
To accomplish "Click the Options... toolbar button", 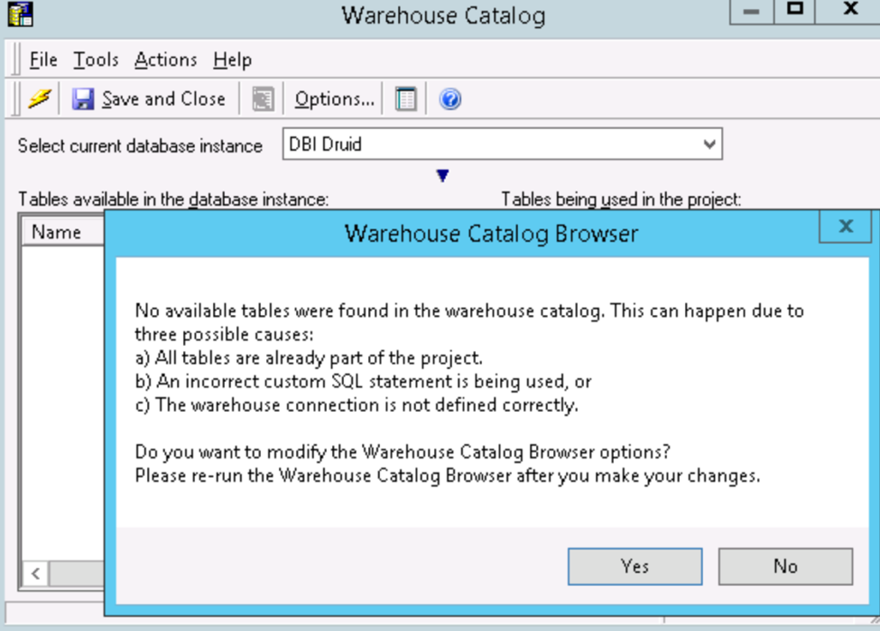I will (x=334, y=98).
